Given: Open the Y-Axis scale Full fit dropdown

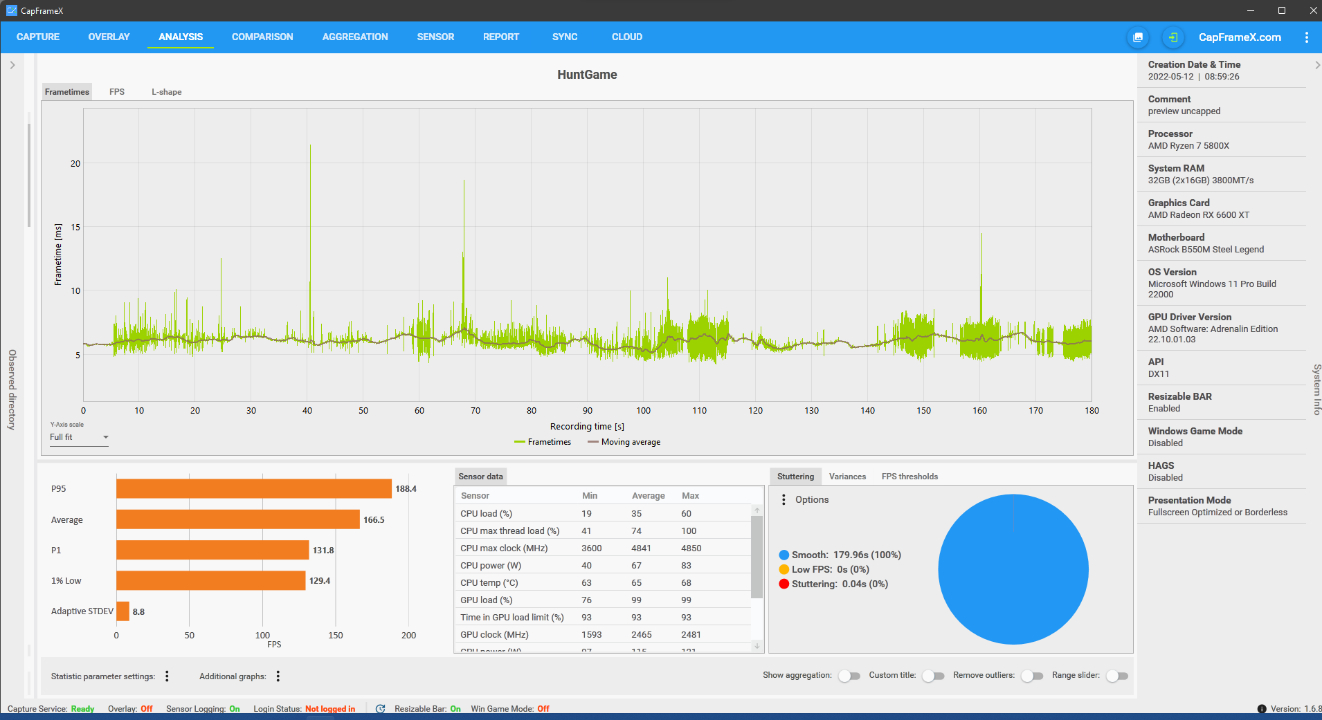Looking at the screenshot, I should 79,437.
